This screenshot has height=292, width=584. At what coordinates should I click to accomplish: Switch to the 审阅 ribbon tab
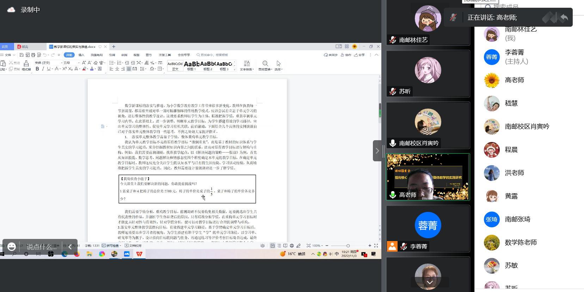click(x=124, y=55)
